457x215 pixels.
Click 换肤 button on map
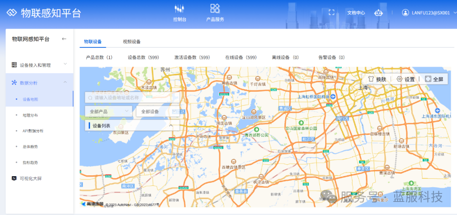pyautogui.click(x=377, y=79)
